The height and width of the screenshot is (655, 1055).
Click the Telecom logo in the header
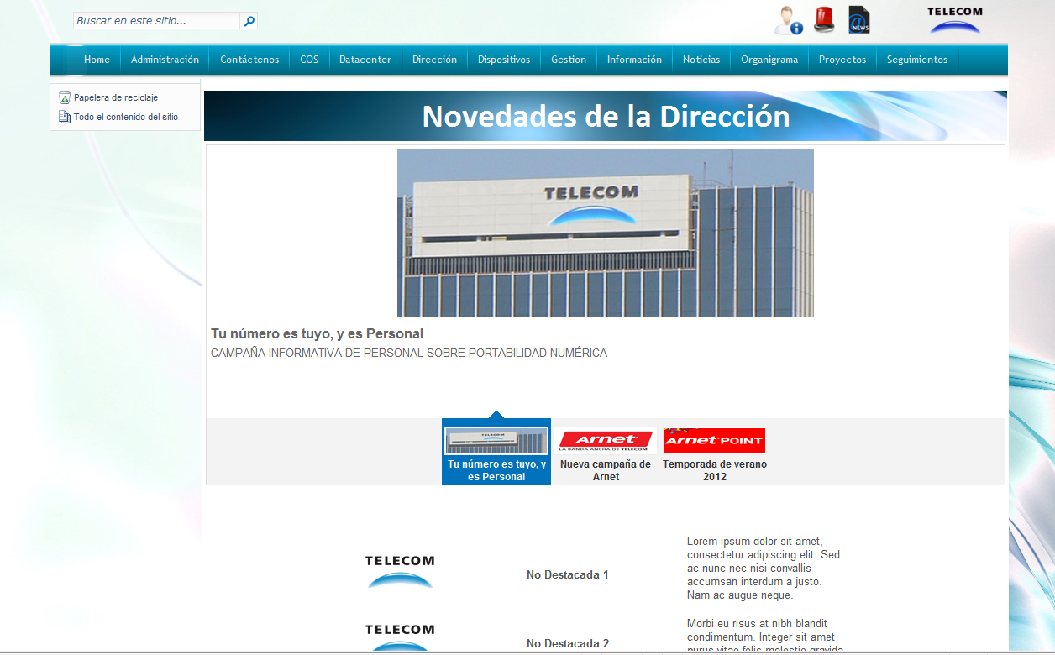point(954,20)
